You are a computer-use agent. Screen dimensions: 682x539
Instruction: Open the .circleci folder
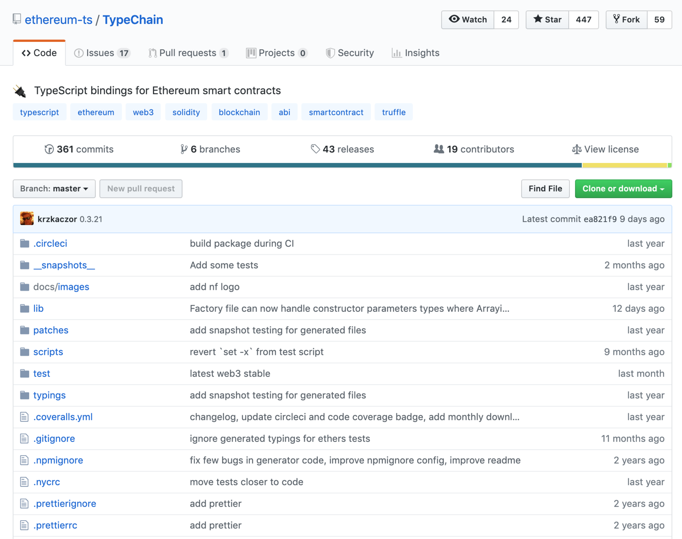tap(50, 244)
